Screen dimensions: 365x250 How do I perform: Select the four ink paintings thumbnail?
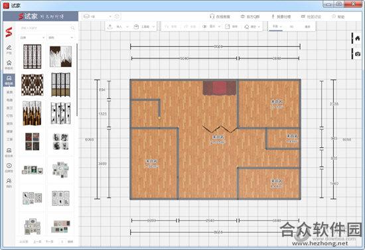[x=60, y=141]
